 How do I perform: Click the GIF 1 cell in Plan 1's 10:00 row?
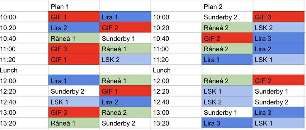point(74,17)
